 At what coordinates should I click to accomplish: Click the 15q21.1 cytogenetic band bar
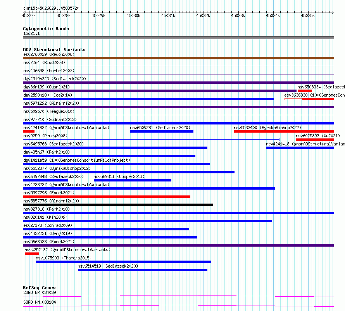click(x=178, y=38)
